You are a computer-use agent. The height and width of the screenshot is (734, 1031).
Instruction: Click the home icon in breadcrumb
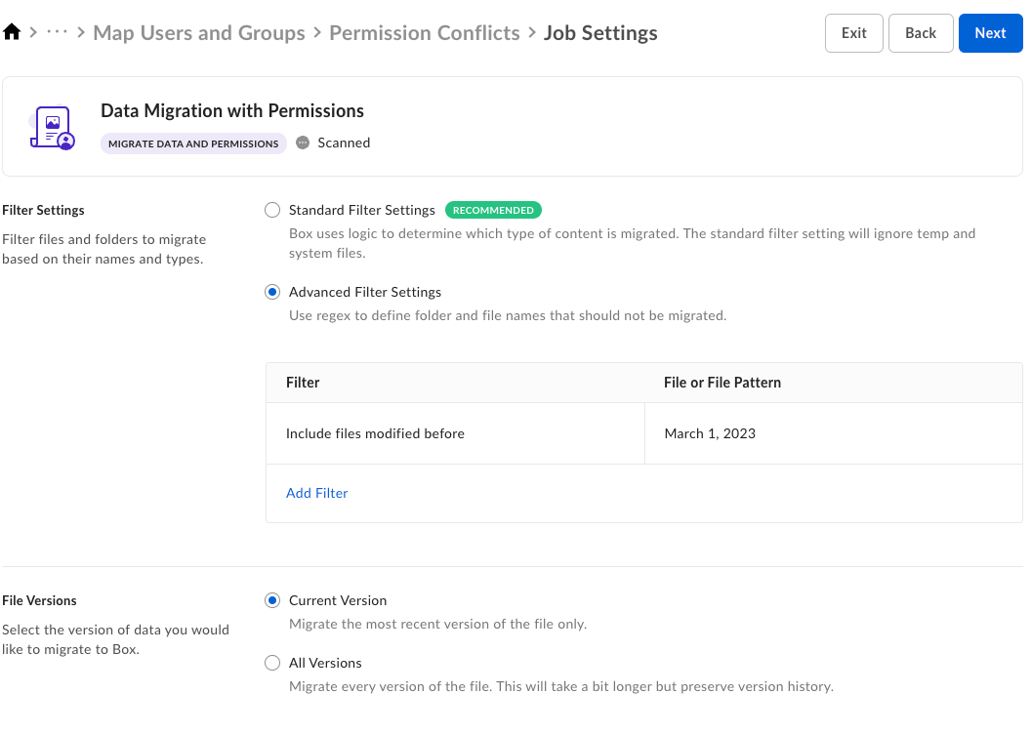[x=12, y=33]
